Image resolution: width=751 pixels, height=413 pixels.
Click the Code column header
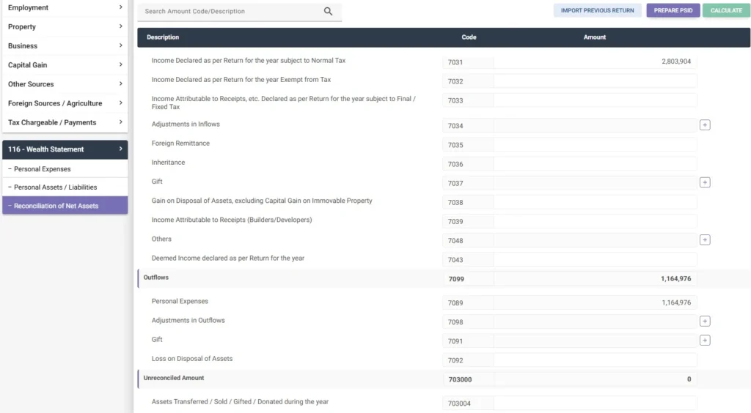[x=469, y=37]
